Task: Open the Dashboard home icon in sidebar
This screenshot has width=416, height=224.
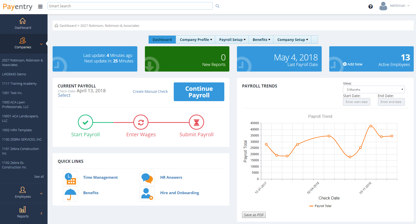Action: (x=23, y=21)
